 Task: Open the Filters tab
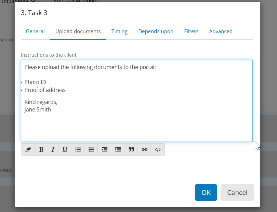coord(191,31)
